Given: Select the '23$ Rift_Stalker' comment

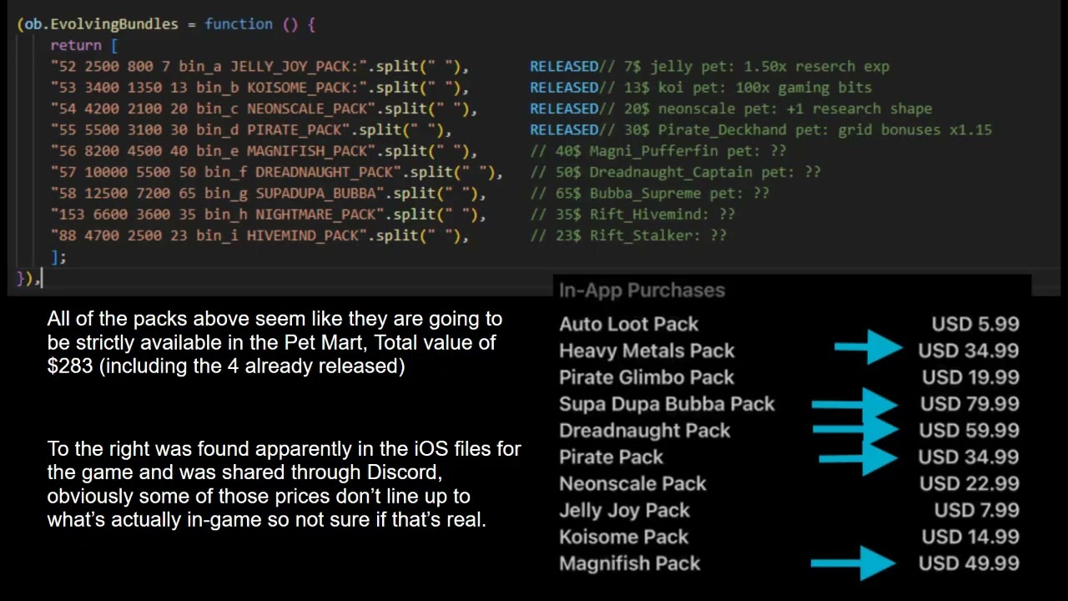Looking at the screenshot, I should coord(628,235).
